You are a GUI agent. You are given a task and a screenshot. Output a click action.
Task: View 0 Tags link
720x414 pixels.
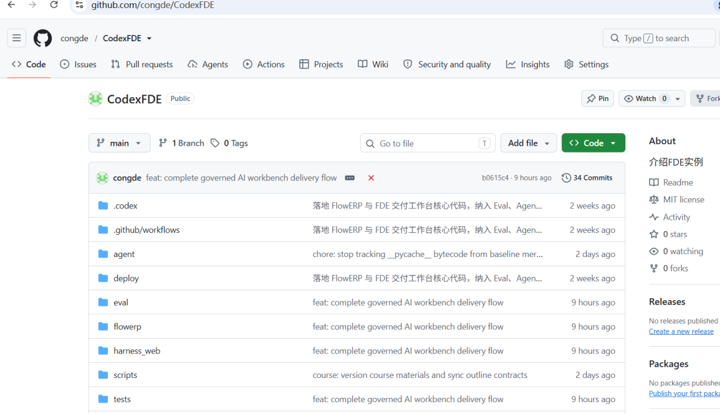pyautogui.click(x=229, y=143)
